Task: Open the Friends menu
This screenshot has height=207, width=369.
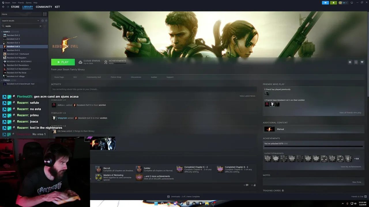Action: 21,3
